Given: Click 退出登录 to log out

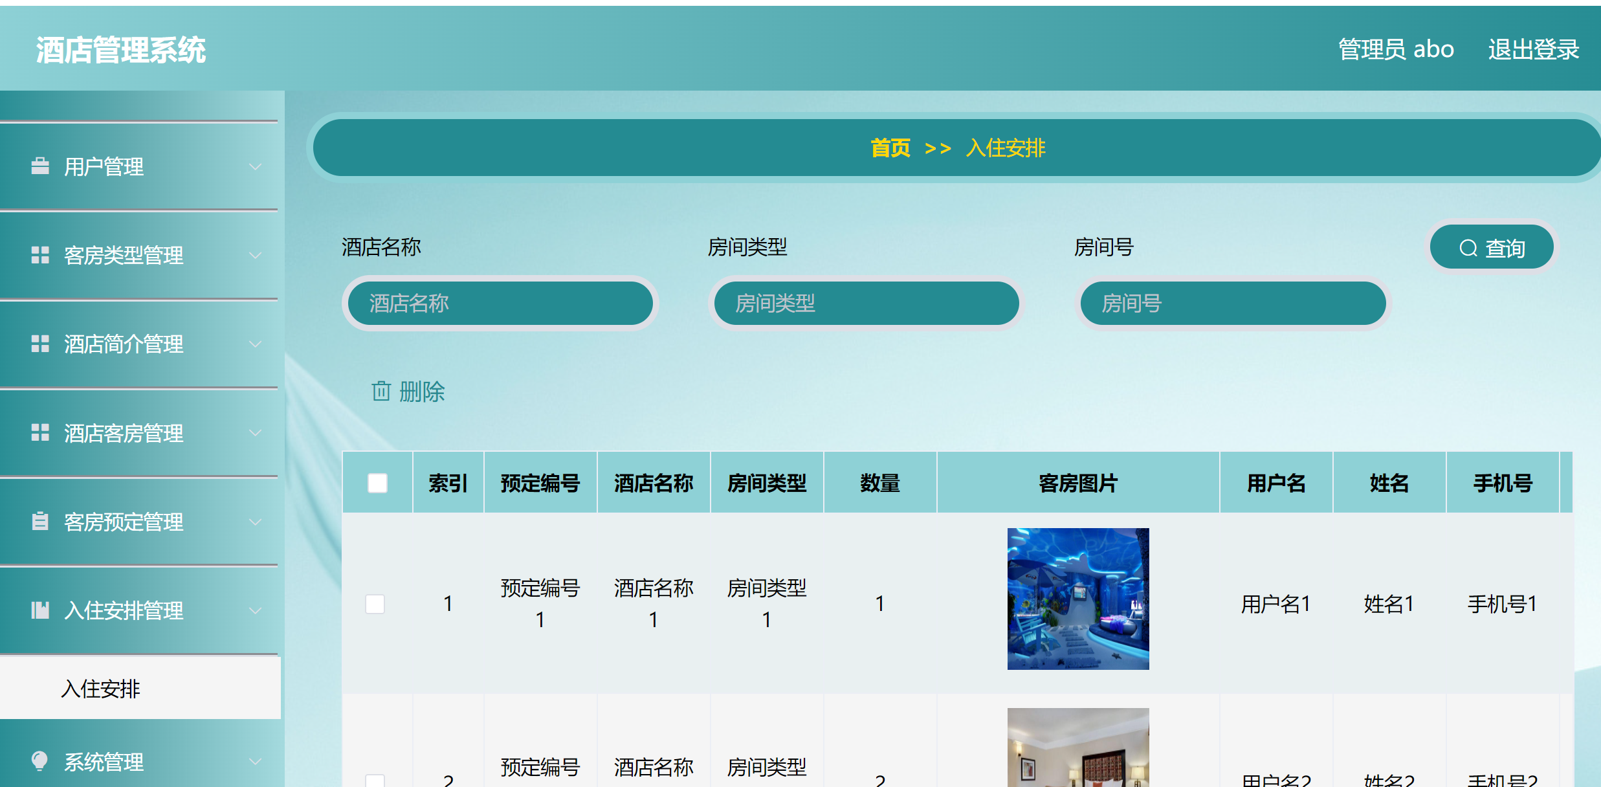Looking at the screenshot, I should (1533, 50).
